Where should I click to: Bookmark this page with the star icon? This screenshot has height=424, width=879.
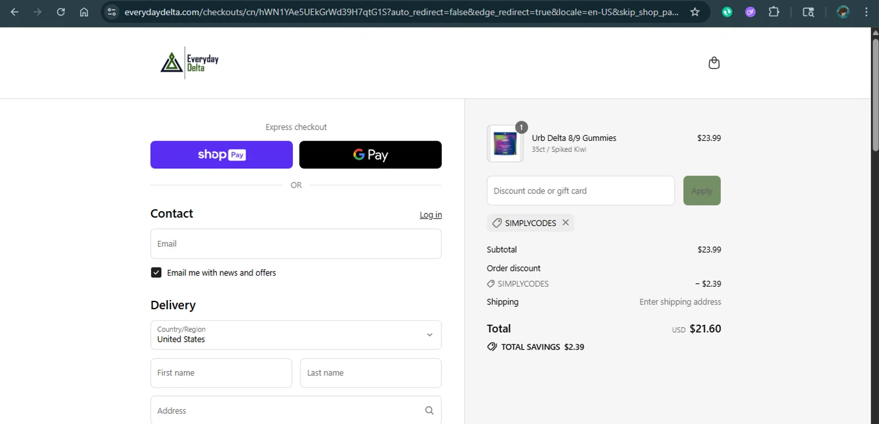click(695, 12)
